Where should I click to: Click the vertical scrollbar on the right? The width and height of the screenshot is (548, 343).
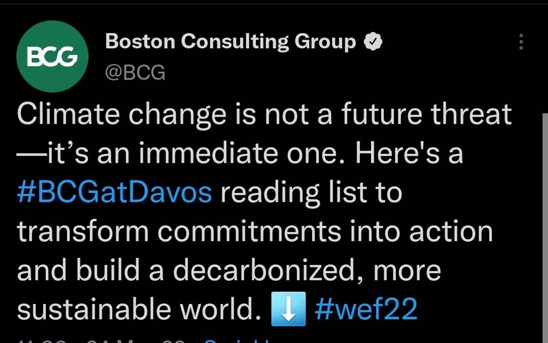(x=545, y=228)
